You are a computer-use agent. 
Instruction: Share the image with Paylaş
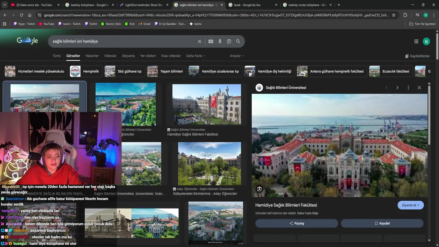pos(297,223)
